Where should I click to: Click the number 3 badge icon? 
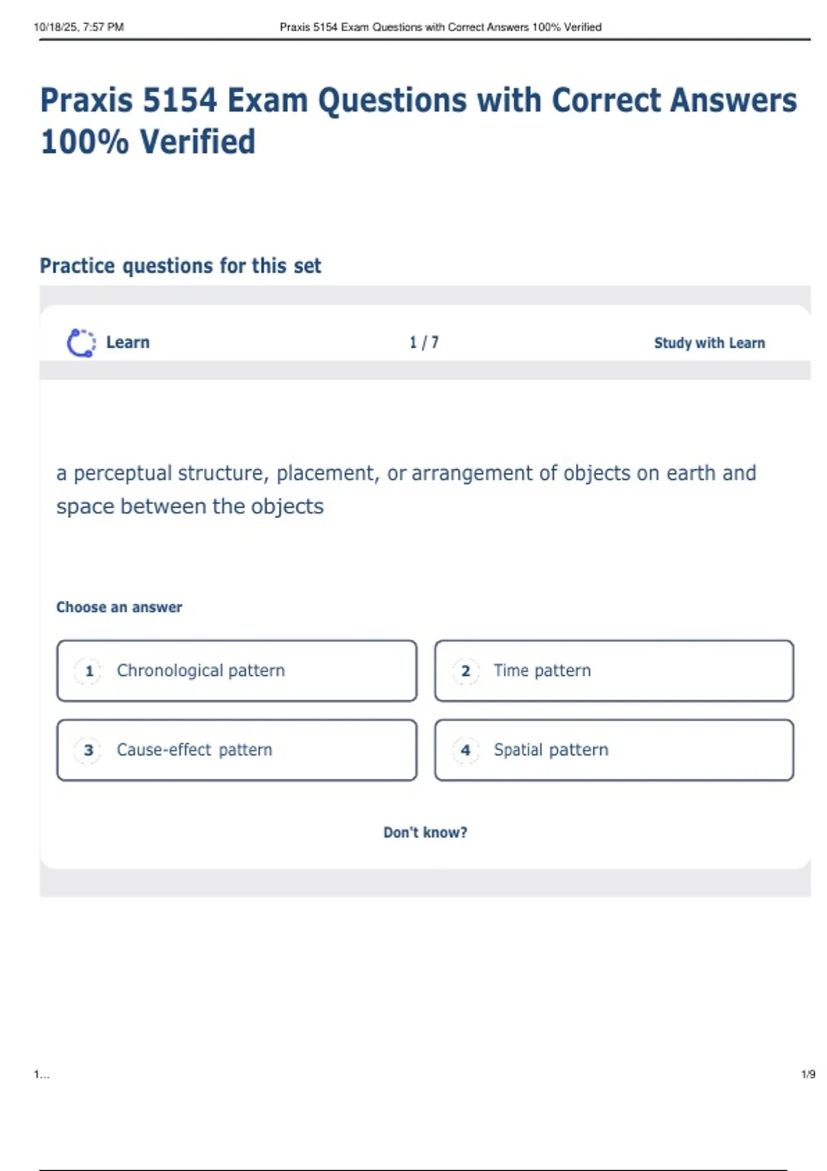[x=89, y=750]
